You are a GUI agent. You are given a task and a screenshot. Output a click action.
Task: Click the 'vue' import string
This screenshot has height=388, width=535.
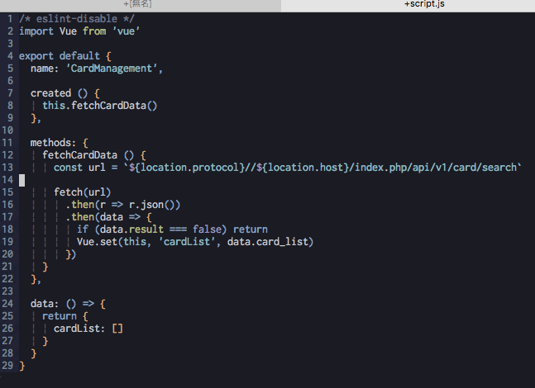pyautogui.click(x=126, y=31)
